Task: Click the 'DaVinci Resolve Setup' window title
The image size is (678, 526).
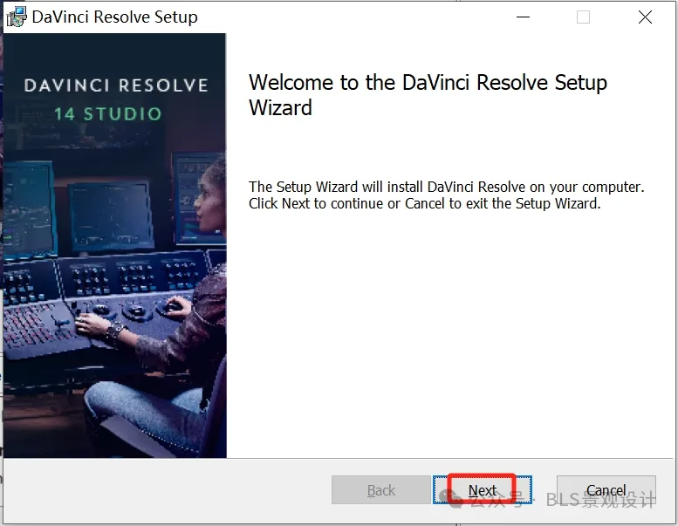Action: point(114,17)
